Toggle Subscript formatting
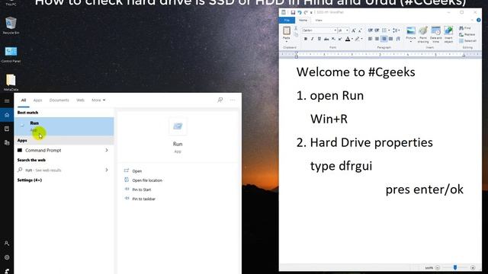Viewport: 488px width, 274px height. coord(333,39)
